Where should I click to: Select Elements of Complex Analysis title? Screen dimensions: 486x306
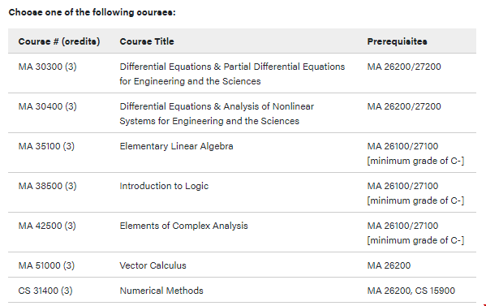click(184, 226)
